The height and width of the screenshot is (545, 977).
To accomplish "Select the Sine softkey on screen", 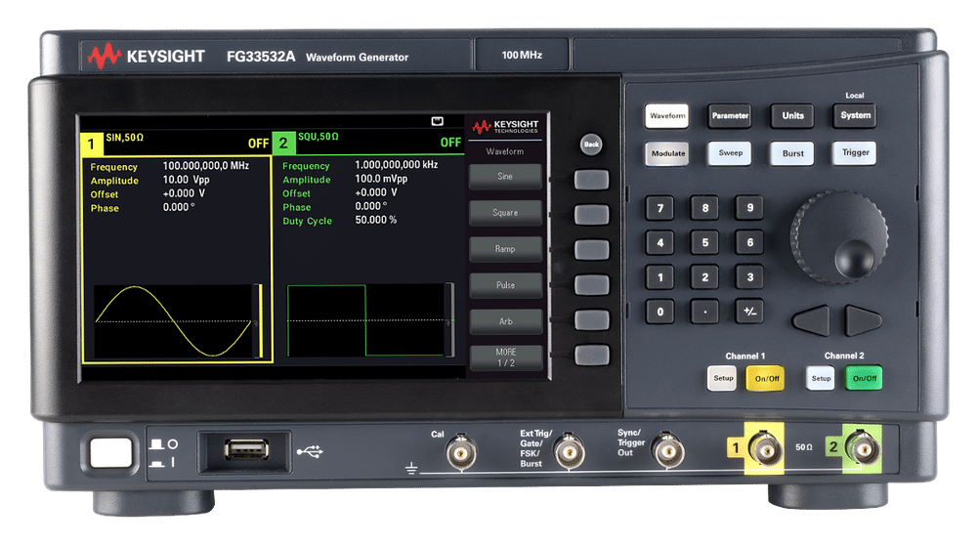I will click(x=505, y=176).
